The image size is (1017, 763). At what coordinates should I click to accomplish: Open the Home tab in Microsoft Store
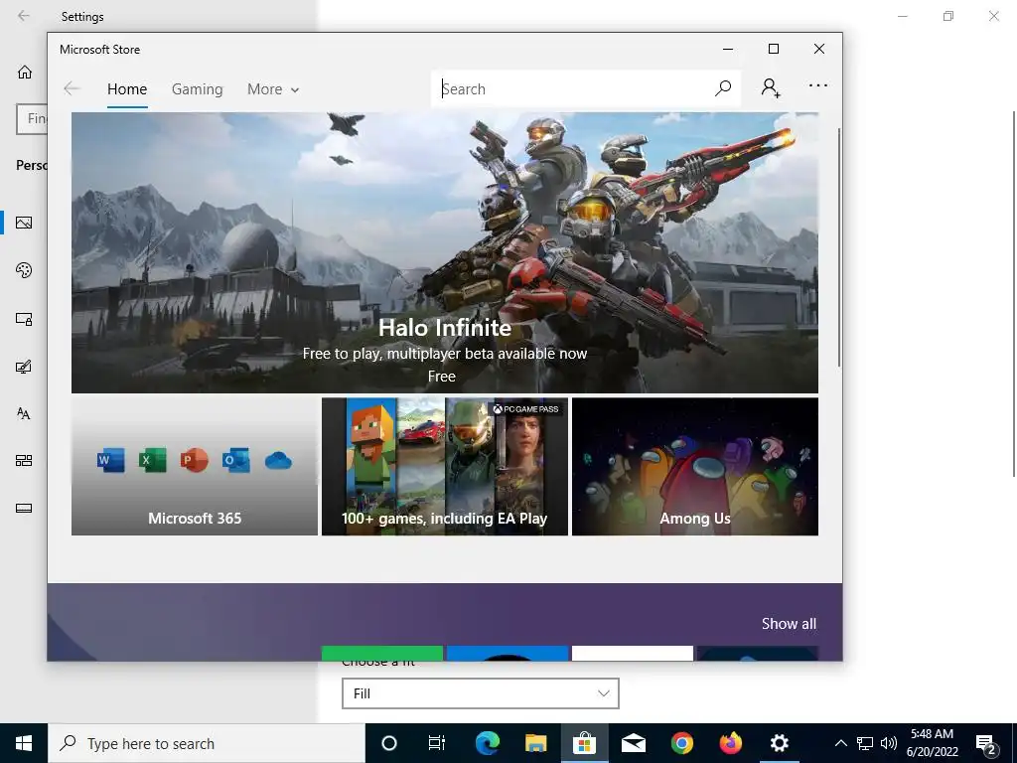(127, 88)
